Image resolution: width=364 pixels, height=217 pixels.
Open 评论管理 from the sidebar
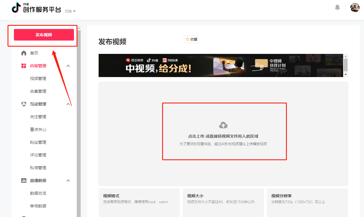[38, 155]
